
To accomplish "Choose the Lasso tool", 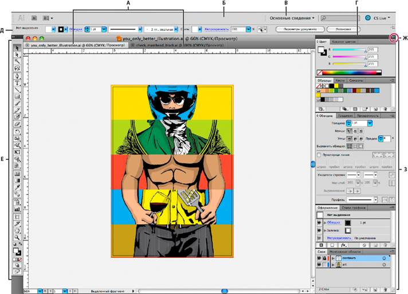I will pyautogui.click(x=17, y=68).
